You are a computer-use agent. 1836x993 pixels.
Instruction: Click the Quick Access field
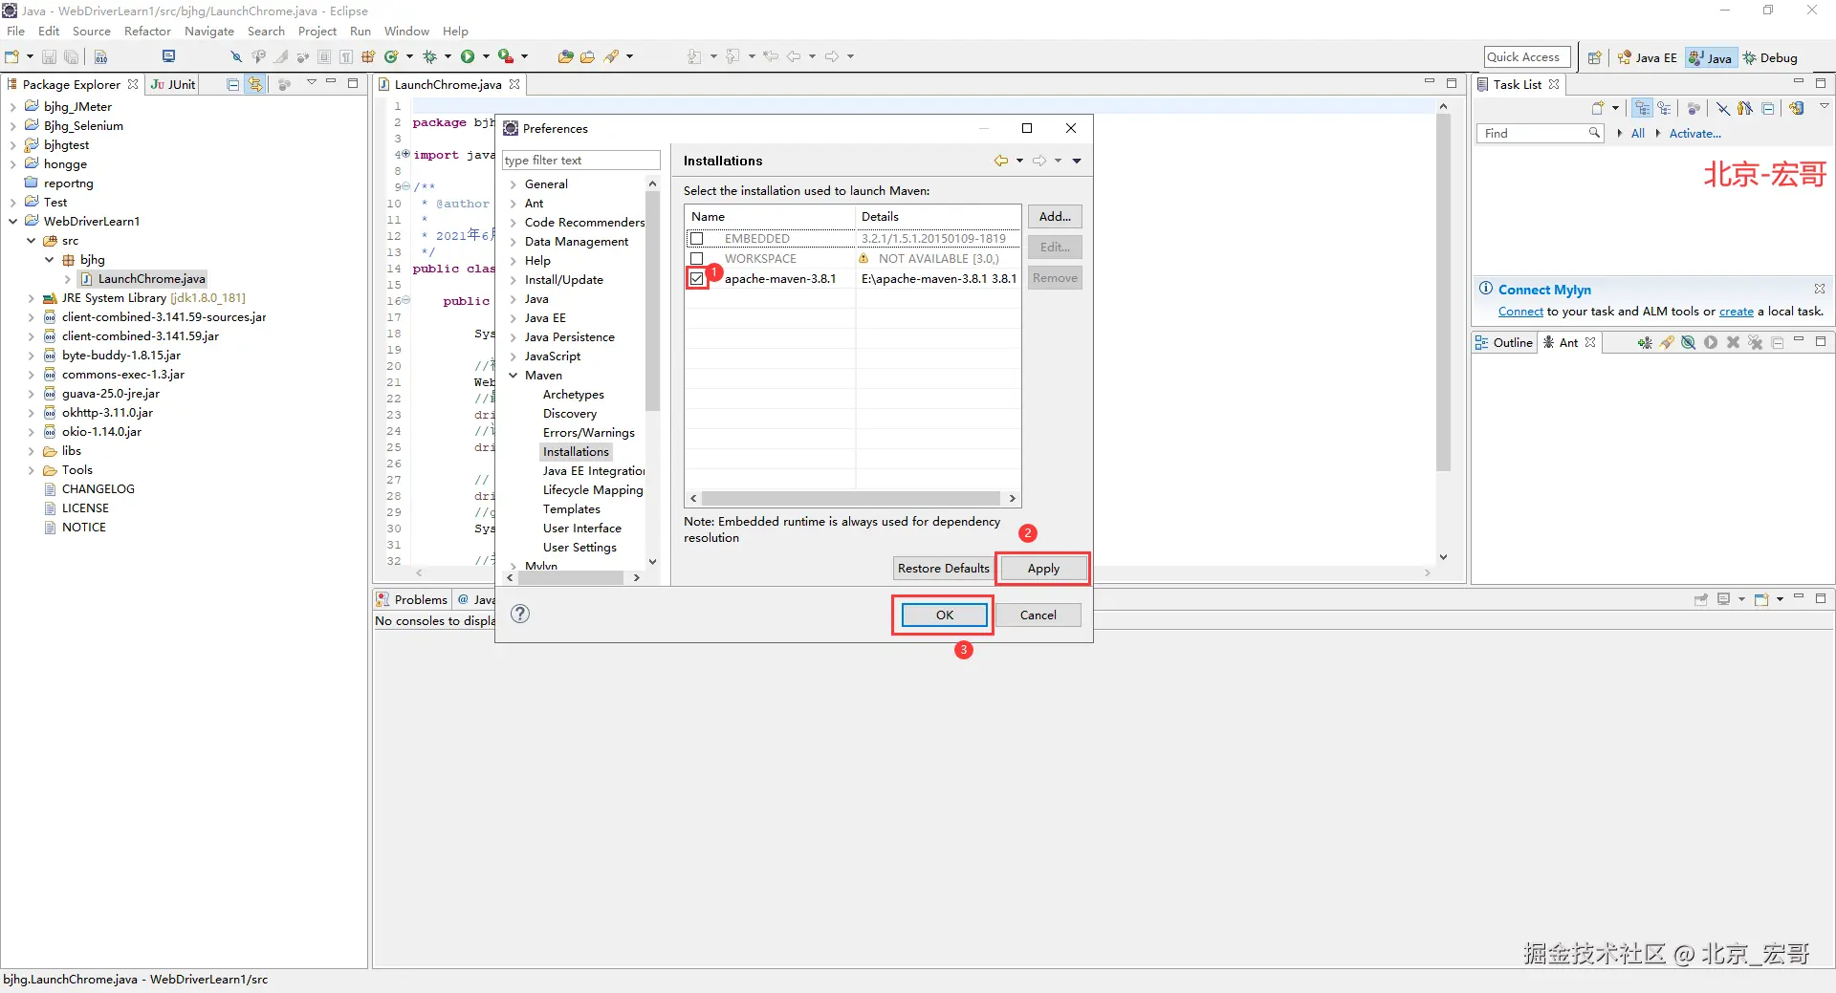pos(1527,57)
